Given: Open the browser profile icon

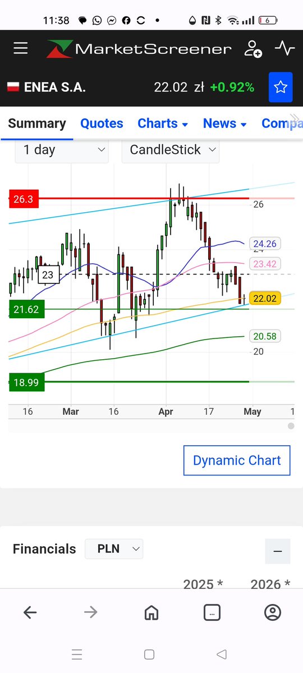Looking at the screenshot, I should [273, 612].
